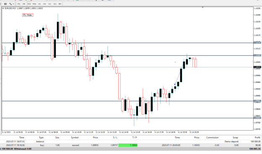Select the balance row dated 2023.07.11 18:07:33
This screenshot has width=262, height=154.
pyautogui.click(x=131, y=141)
